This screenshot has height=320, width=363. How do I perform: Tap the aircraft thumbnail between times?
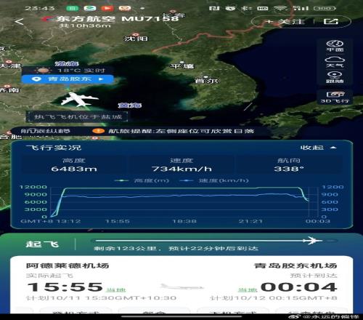[182, 287]
